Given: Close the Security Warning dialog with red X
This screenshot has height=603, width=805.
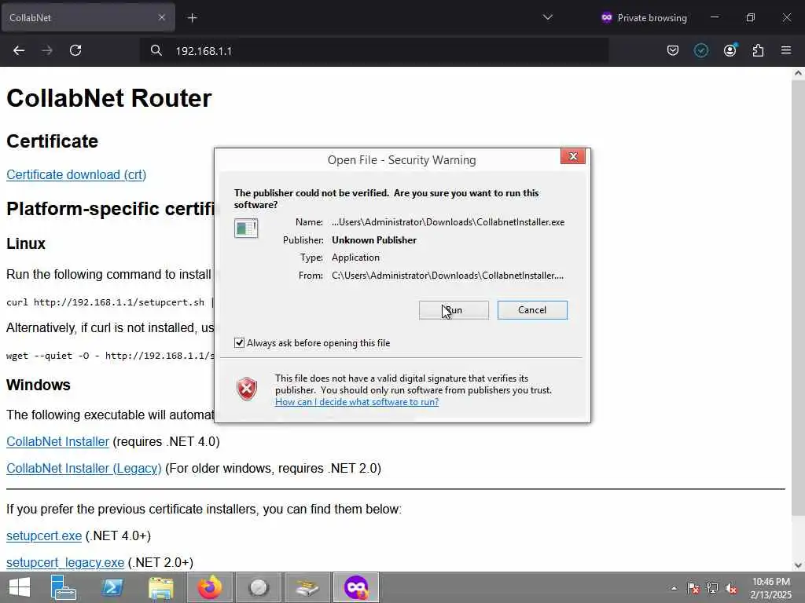Looking at the screenshot, I should click(573, 156).
